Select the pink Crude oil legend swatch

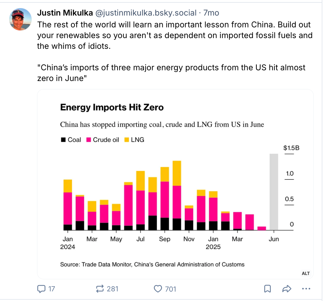[x=89, y=140]
